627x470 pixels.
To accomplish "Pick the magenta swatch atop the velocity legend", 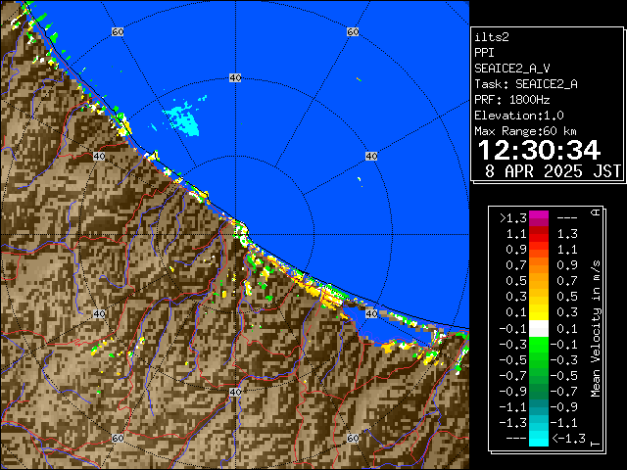I will (x=539, y=218).
